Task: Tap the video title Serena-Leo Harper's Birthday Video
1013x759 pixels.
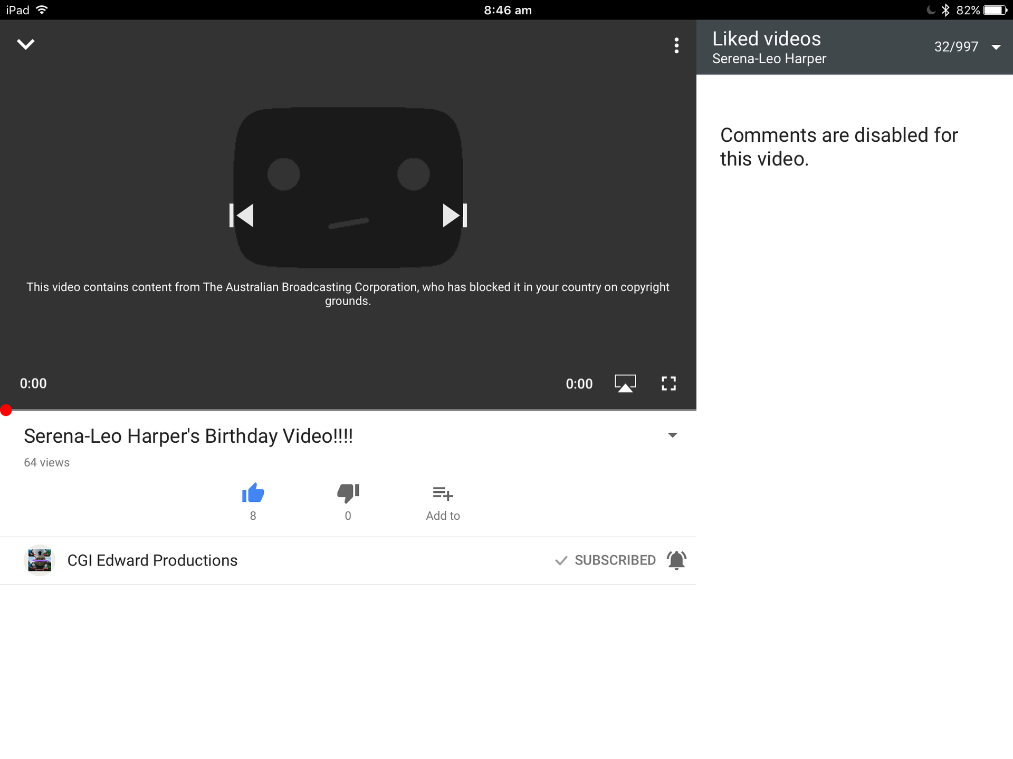Action: point(188,436)
